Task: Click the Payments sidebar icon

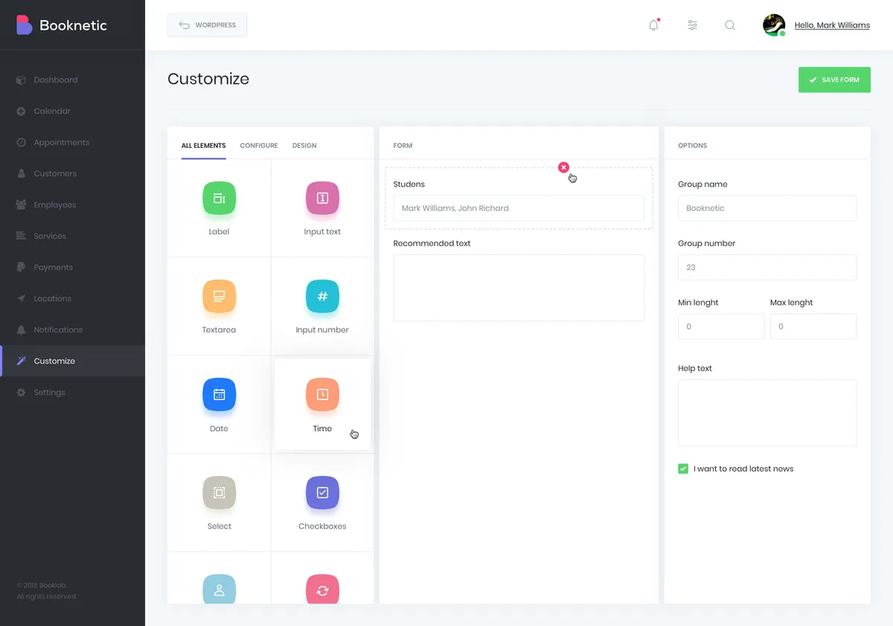Action: point(21,267)
